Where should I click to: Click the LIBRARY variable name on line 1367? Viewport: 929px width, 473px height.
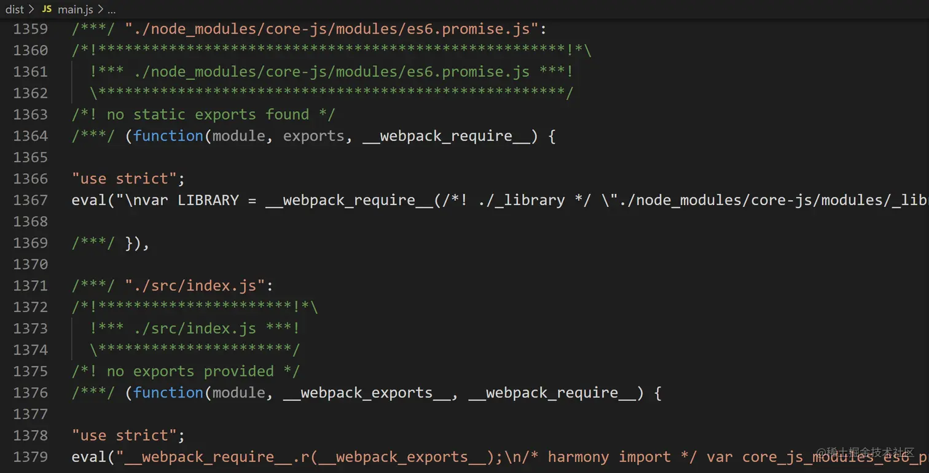click(208, 200)
